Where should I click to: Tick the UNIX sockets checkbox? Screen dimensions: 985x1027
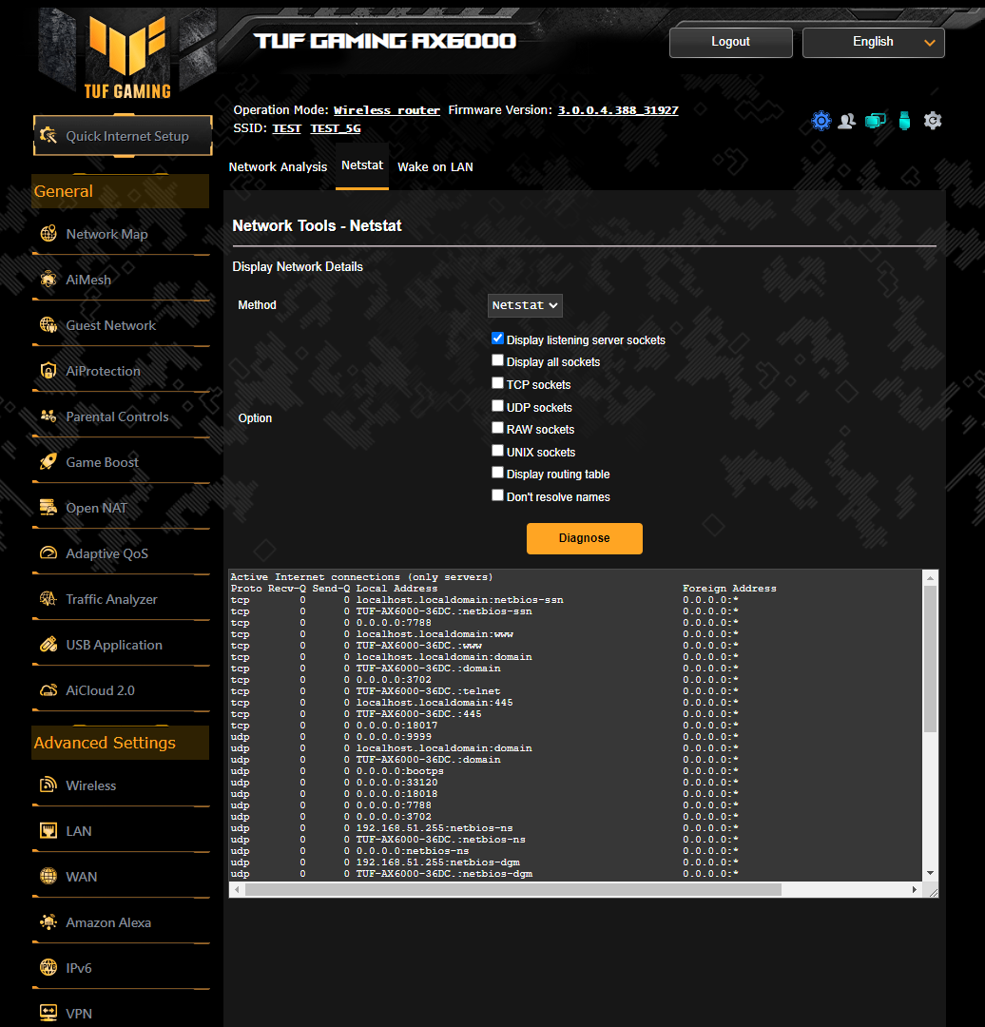tap(498, 451)
